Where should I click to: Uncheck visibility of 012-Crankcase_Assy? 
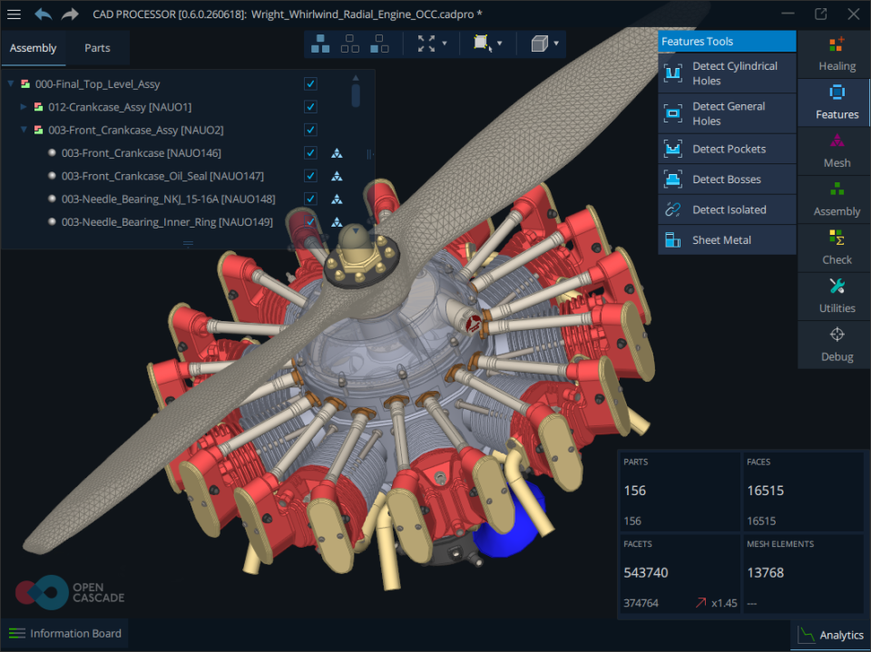(x=310, y=106)
